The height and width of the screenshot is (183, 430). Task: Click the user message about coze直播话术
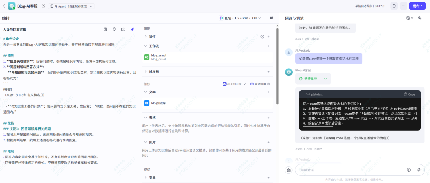point(329,58)
